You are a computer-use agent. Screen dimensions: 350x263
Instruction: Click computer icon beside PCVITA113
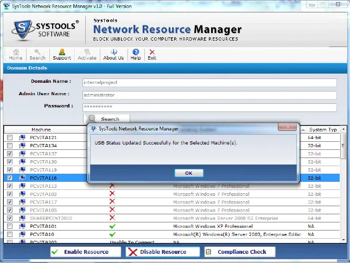pos(22,186)
